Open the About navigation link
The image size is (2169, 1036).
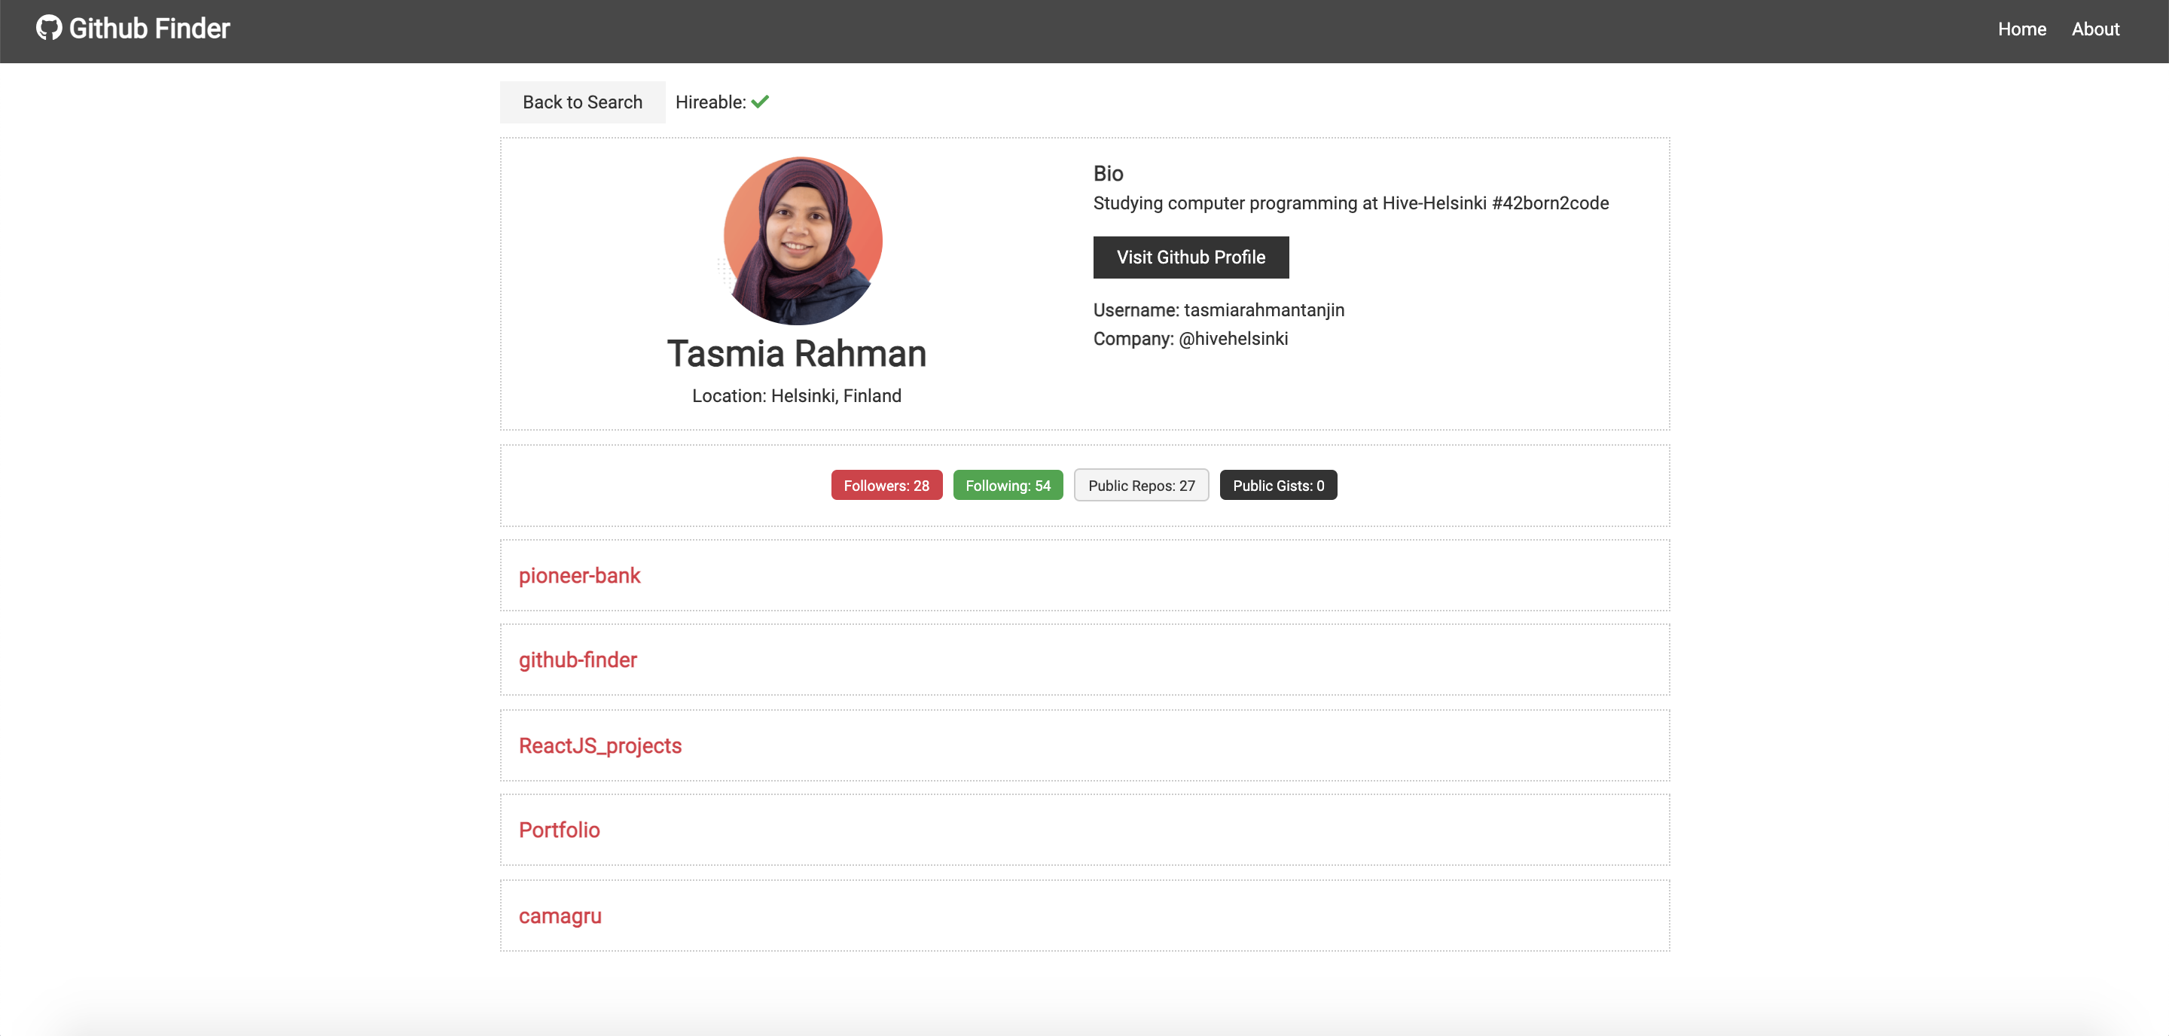(2095, 29)
